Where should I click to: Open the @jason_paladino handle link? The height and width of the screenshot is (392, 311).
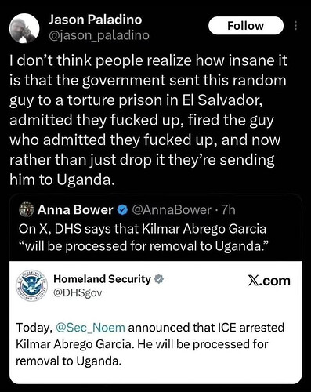tap(99, 35)
